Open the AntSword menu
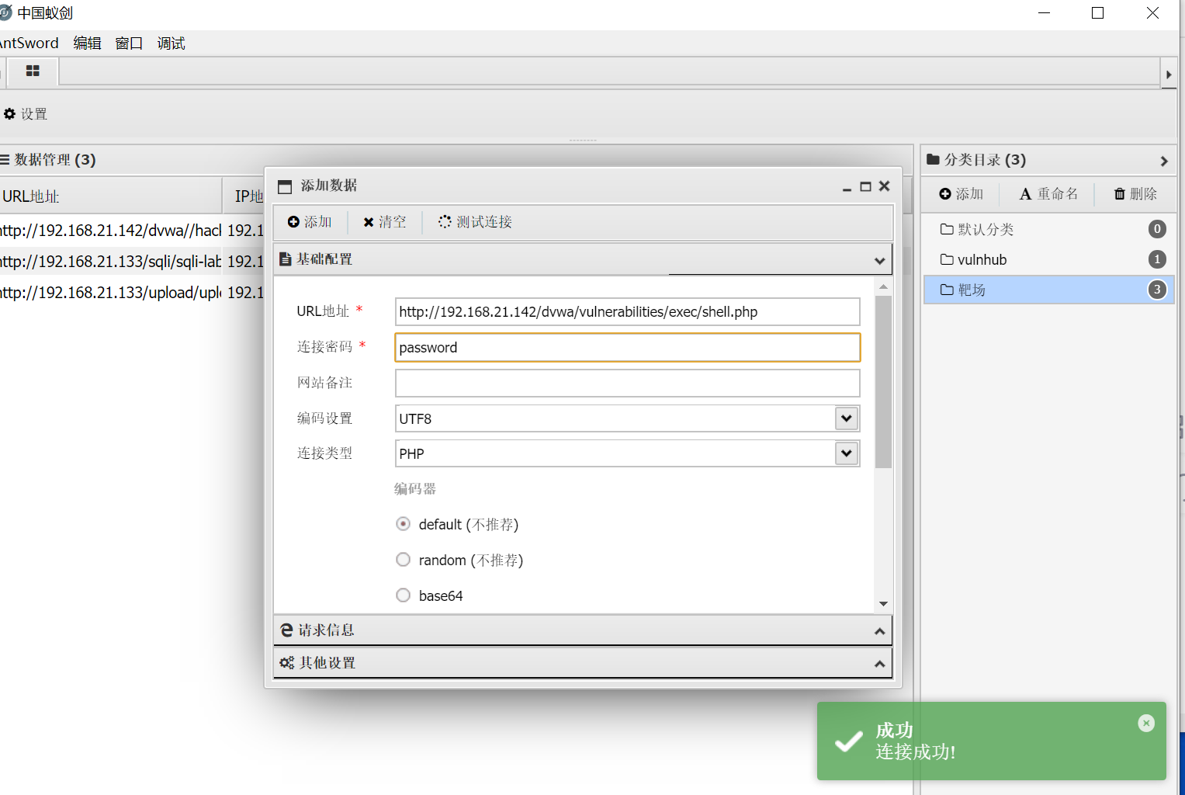 (29, 43)
